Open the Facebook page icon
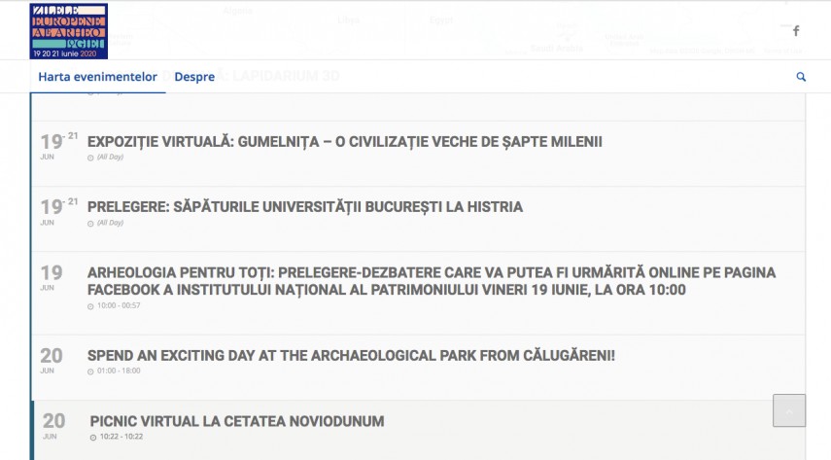The image size is (831, 460). coord(796,31)
